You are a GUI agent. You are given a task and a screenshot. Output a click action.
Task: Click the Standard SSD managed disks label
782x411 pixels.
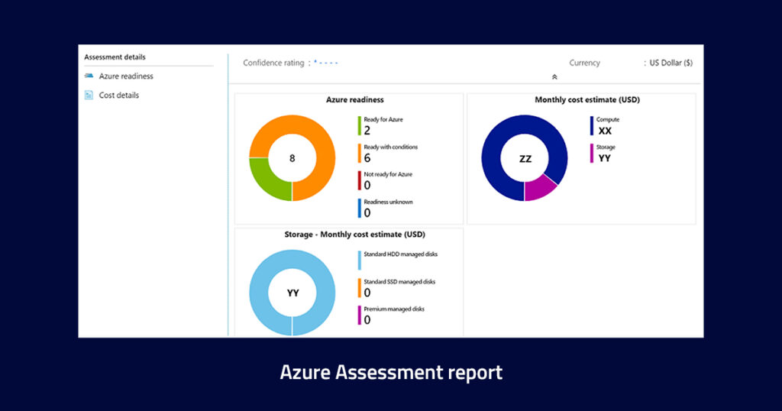coord(399,282)
